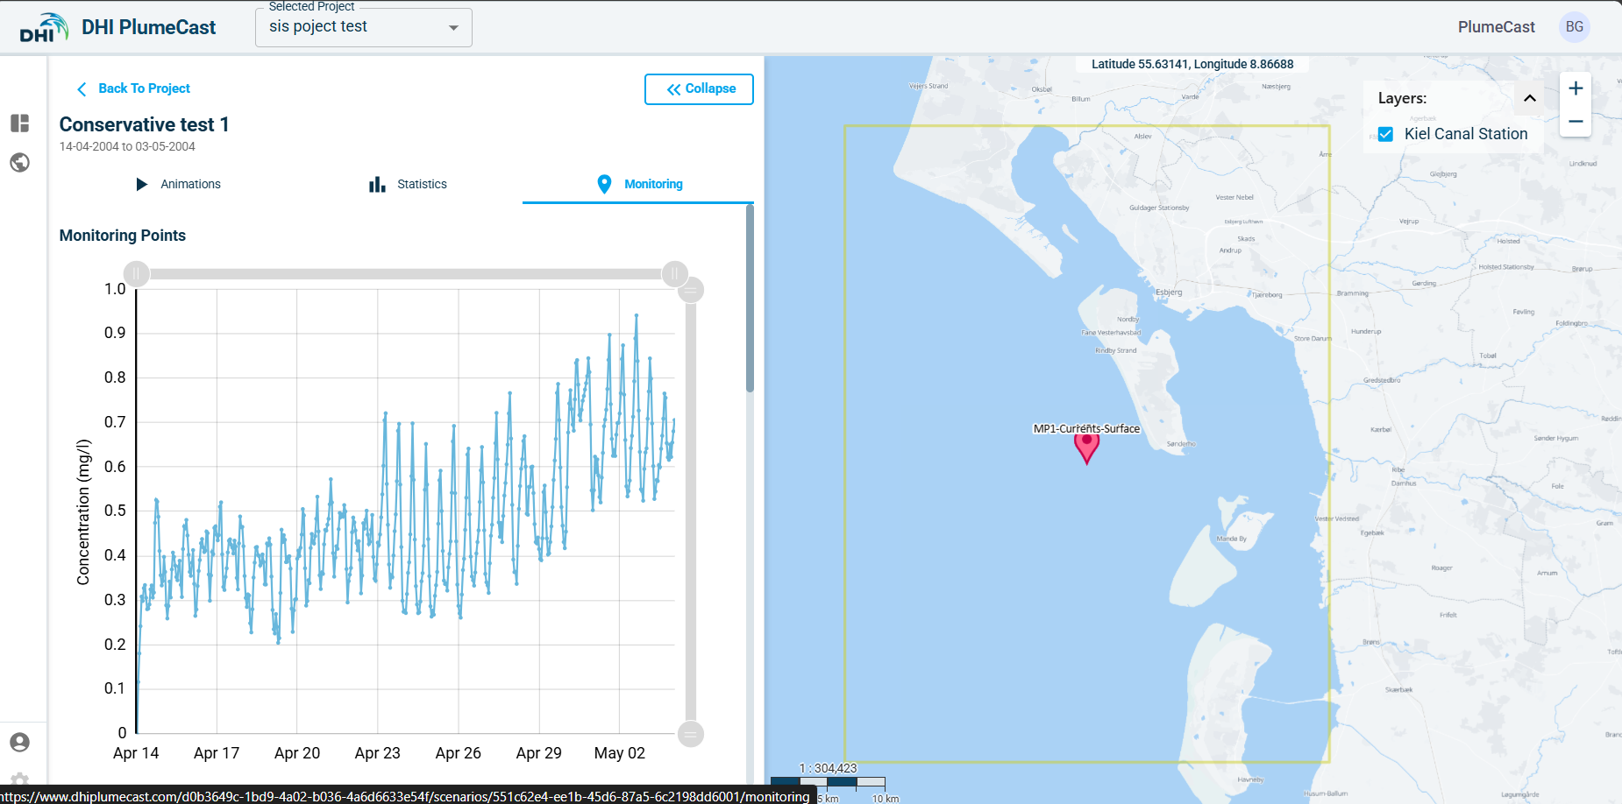Zoom out on the map
The image size is (1622, 804).
(1575, 122)
